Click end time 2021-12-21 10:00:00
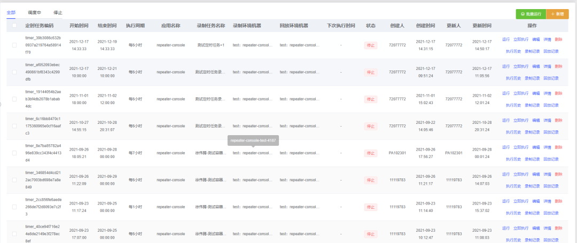577x243 pixels. click(x=107, y=72)
